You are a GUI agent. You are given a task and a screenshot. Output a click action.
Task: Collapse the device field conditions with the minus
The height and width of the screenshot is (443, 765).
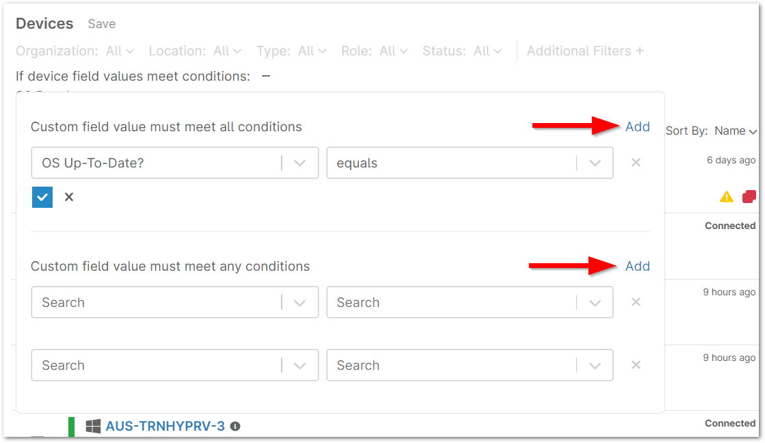click(265, 76)
